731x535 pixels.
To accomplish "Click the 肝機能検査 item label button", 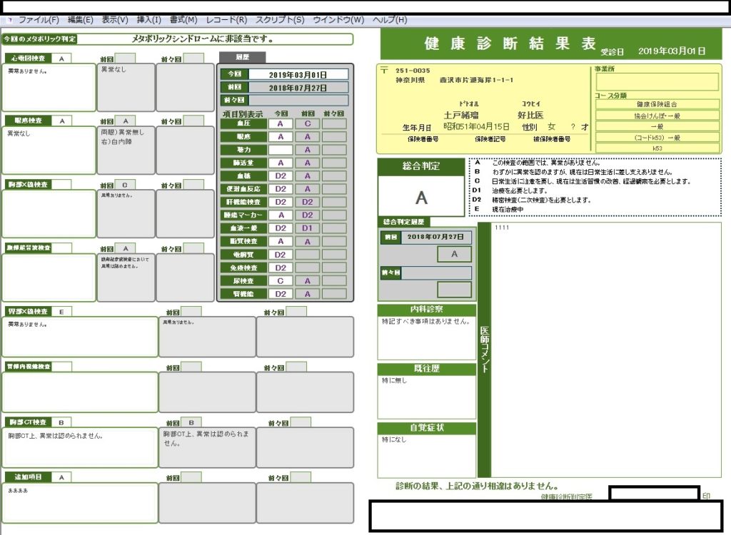I will click(x=243, y=202).
